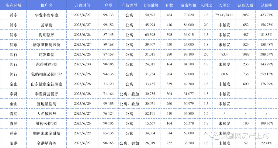Select the 虹桥公馆3期 project name cell

(47, 123)
